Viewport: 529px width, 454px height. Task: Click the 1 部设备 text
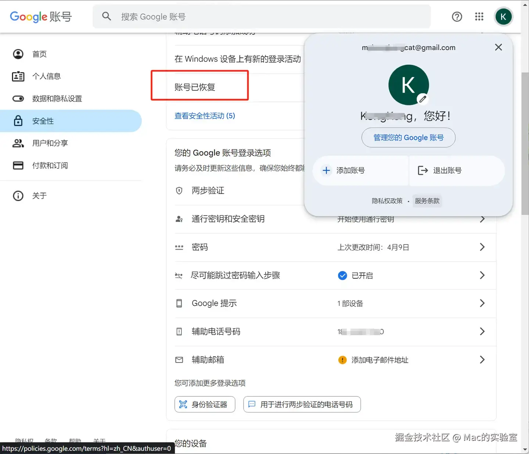350,304
